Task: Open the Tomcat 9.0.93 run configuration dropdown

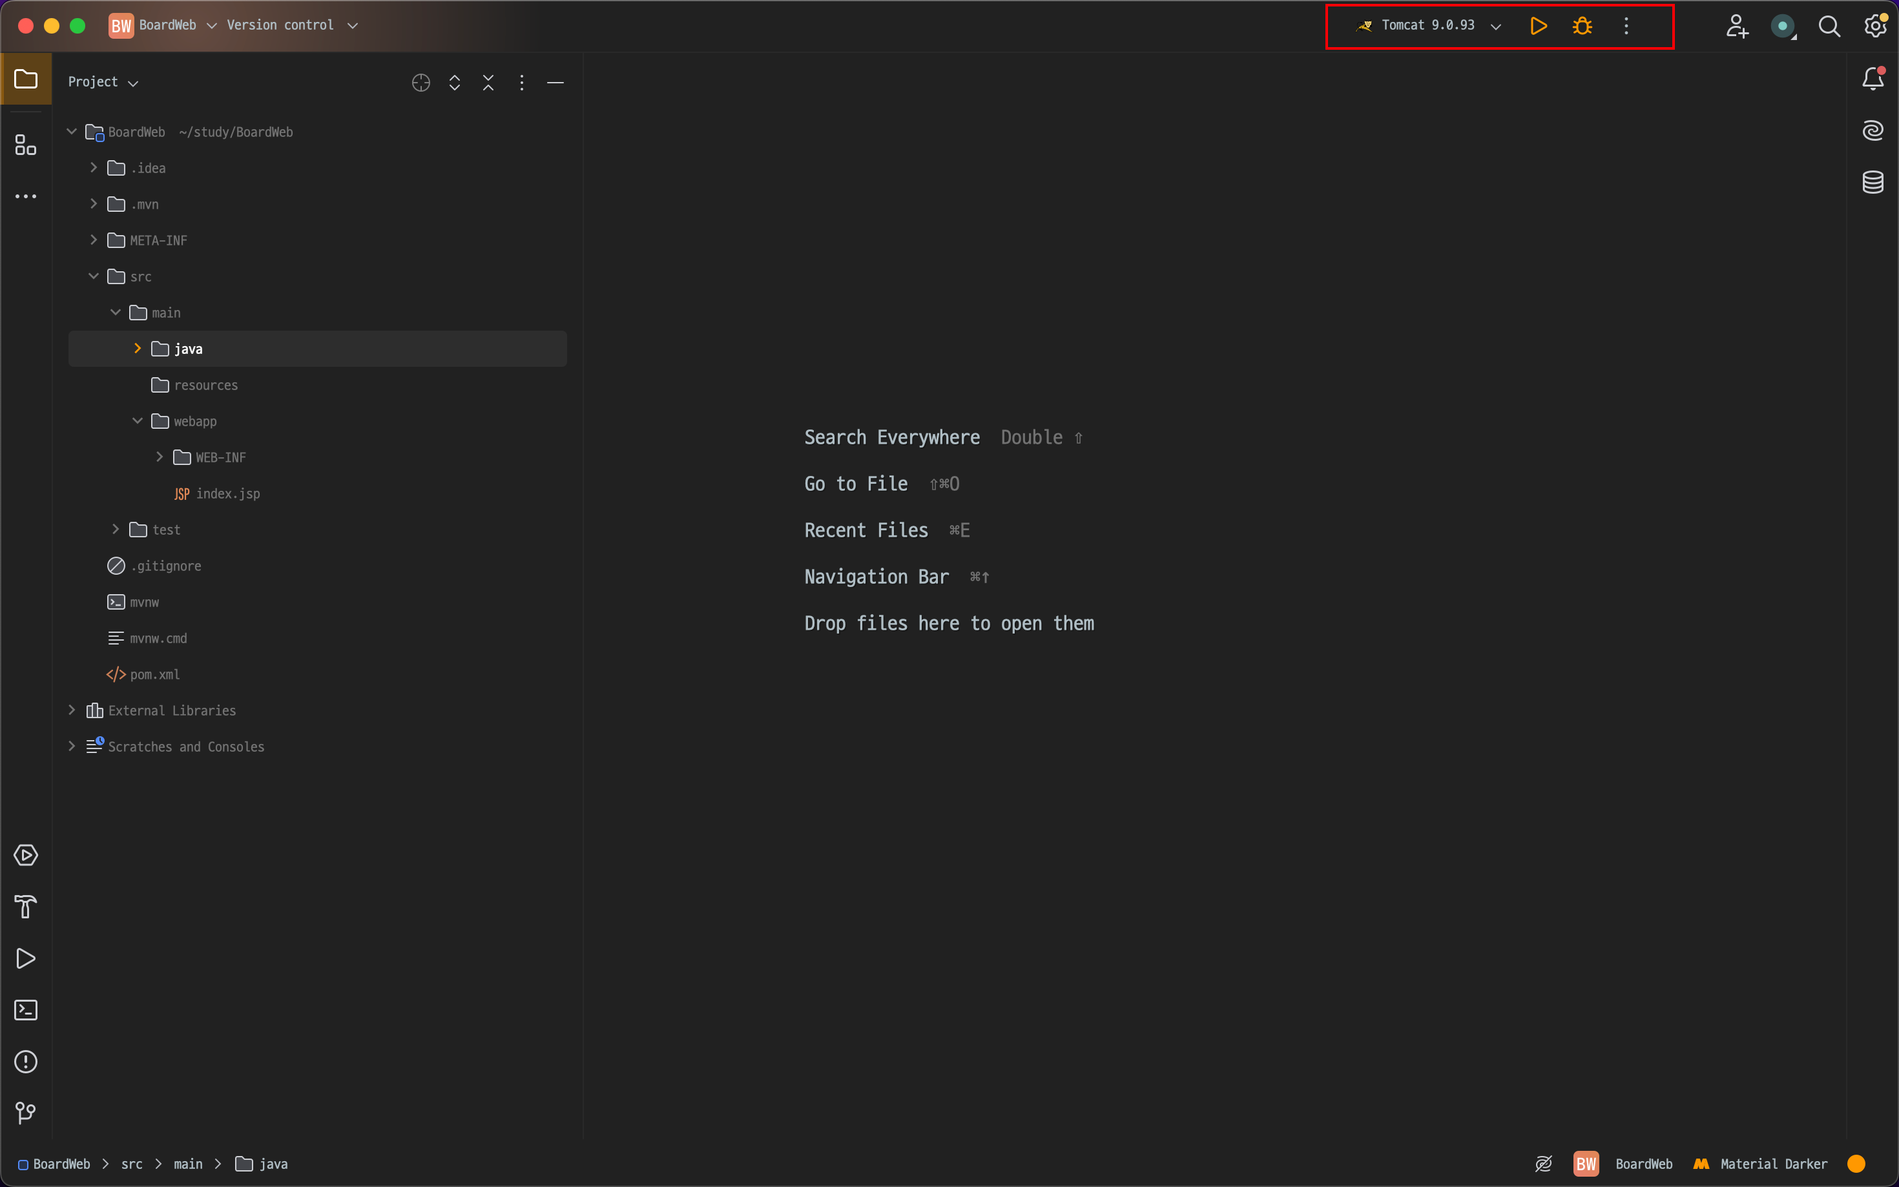Action: tap(1429, 26)
